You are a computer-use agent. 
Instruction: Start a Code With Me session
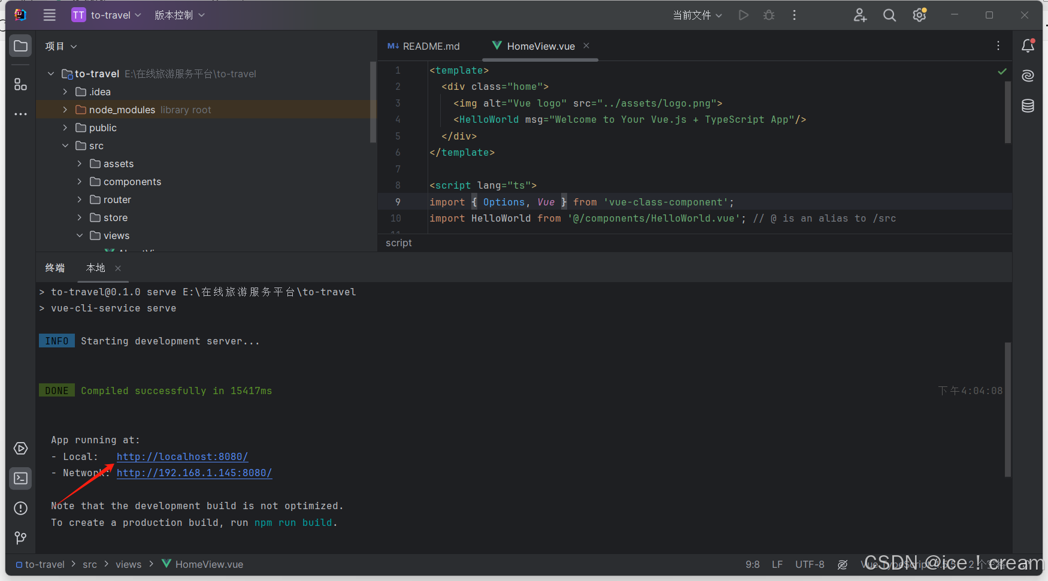860,15
